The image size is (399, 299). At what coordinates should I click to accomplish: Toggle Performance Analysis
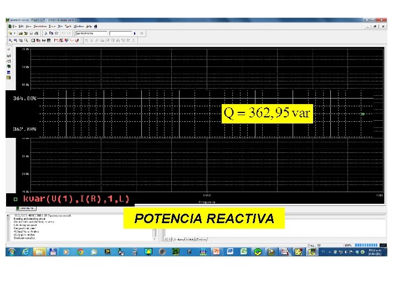click(x=44, y=40)
